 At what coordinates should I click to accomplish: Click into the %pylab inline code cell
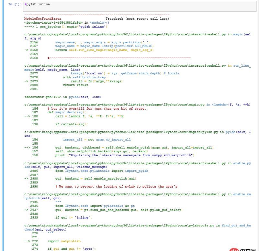[x=129, y=4]
